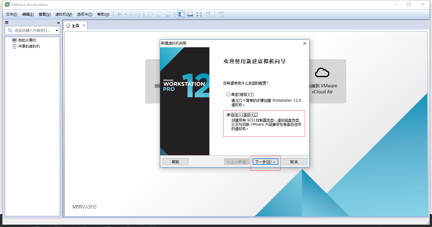The image size is (432, 227).
Task: Click the revert to snapshot toolbar icon
Action: coord(160,14)
